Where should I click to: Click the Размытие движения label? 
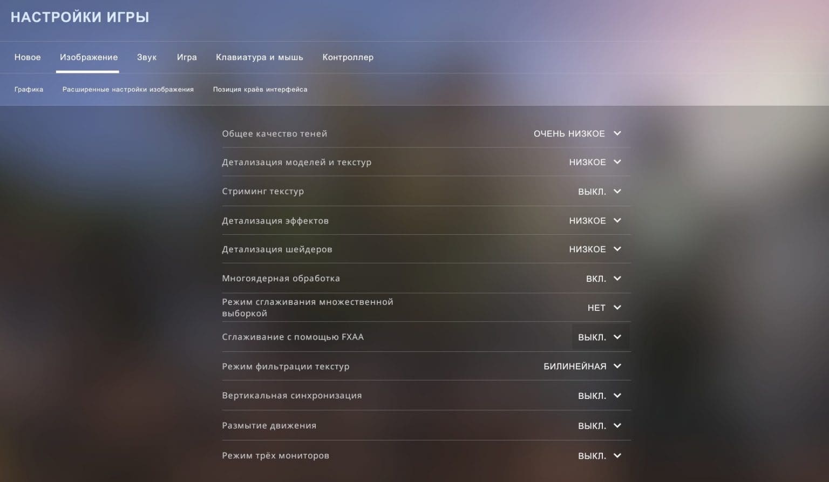269,426
